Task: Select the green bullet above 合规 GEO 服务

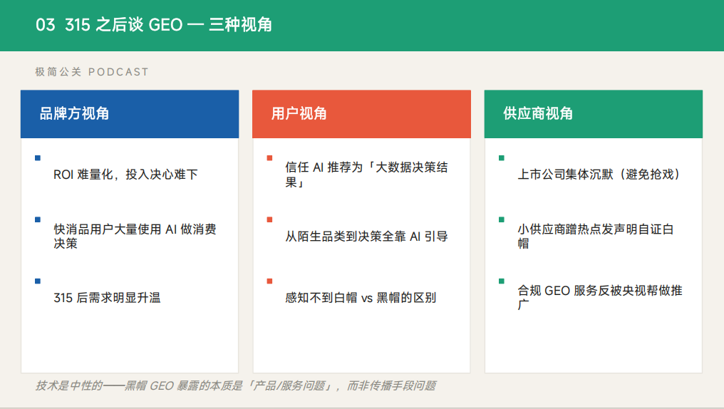Action: [502, 281]
